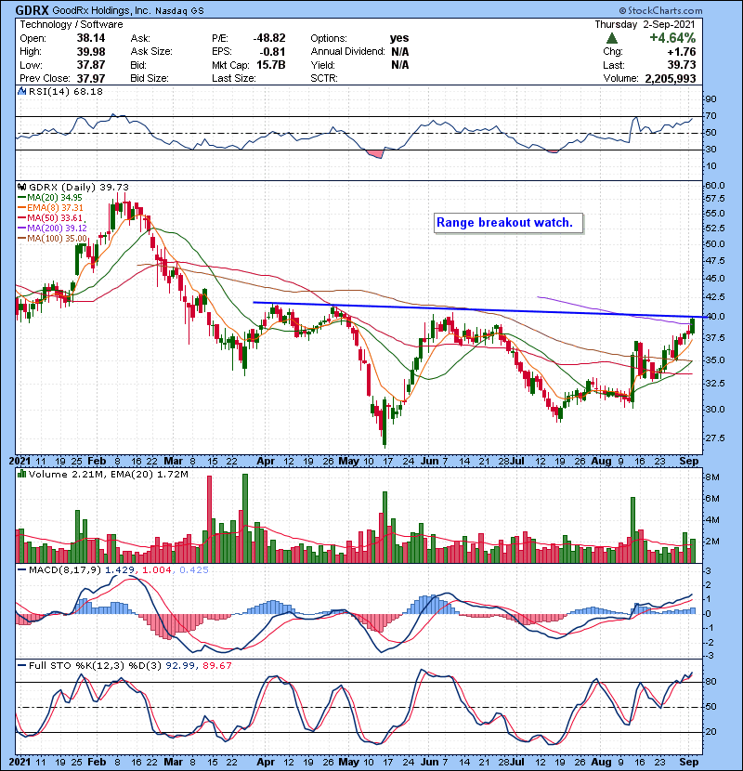Click the Bid Size: label
The height and width of the screenshot is (771, 743).
point(150,78)
